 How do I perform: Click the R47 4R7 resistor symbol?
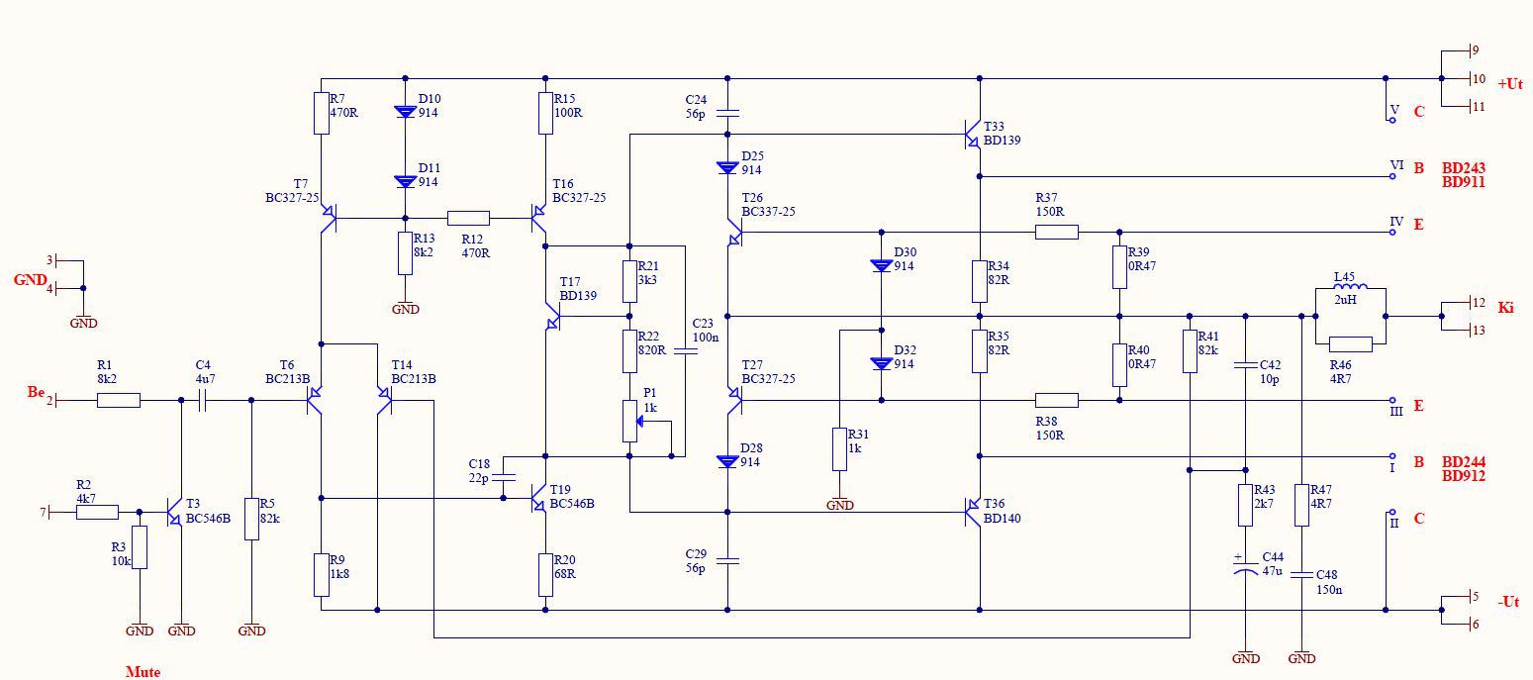(x=1301, y=505)
